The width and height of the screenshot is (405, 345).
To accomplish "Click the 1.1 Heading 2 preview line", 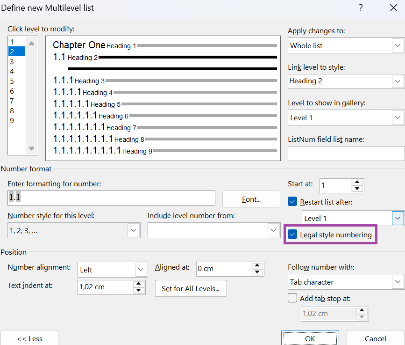I will click(x=165, y=57).
